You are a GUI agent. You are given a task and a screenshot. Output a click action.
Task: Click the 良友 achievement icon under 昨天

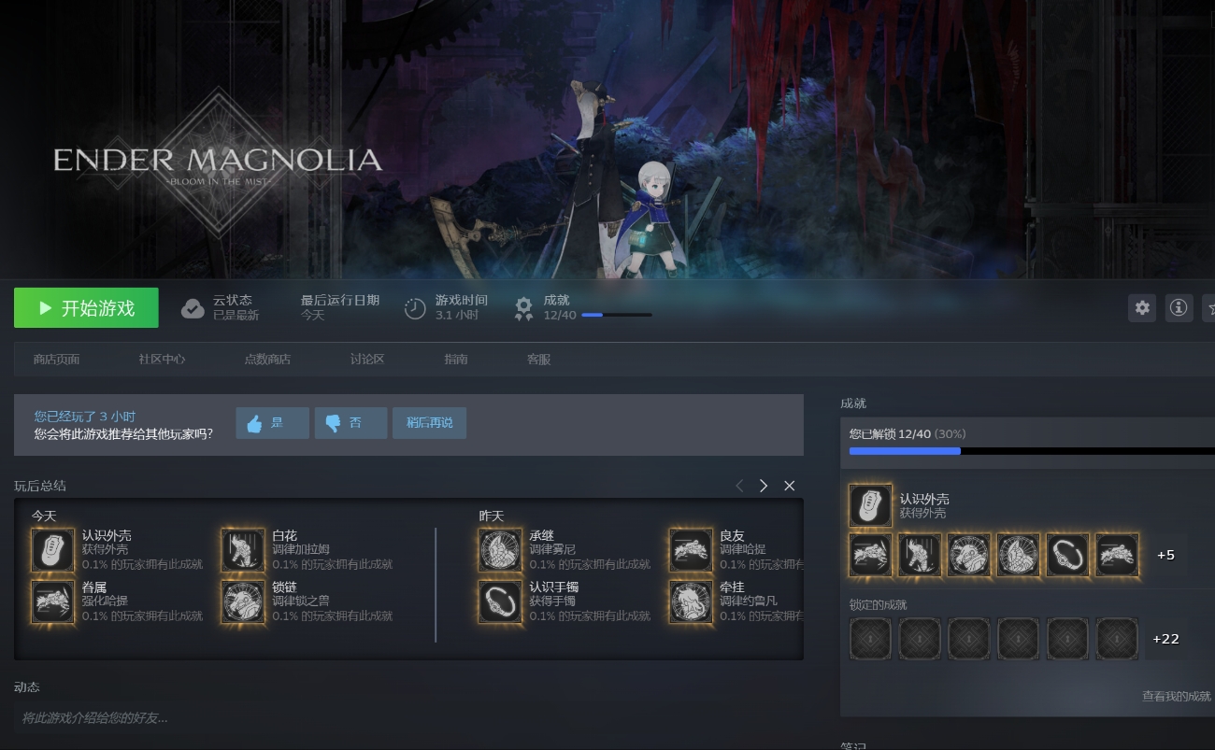[691, 550]
